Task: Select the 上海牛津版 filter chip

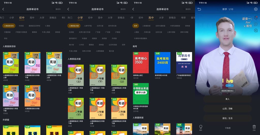Action: point(171,32)
